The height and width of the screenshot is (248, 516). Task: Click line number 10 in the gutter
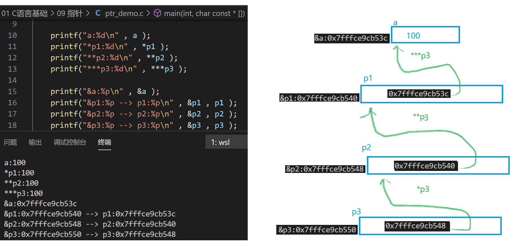12,35
